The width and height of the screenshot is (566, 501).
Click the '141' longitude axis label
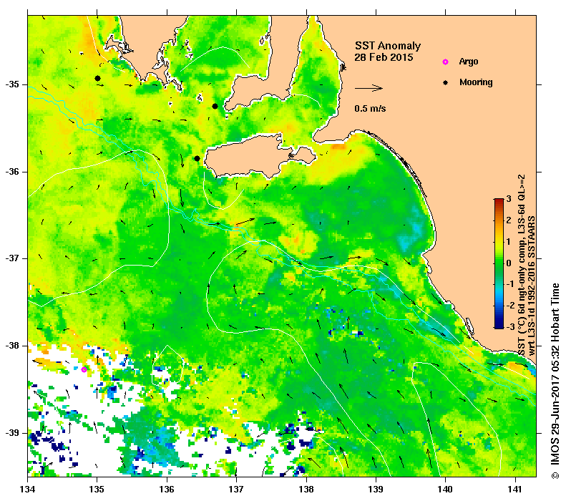(515, 490)
